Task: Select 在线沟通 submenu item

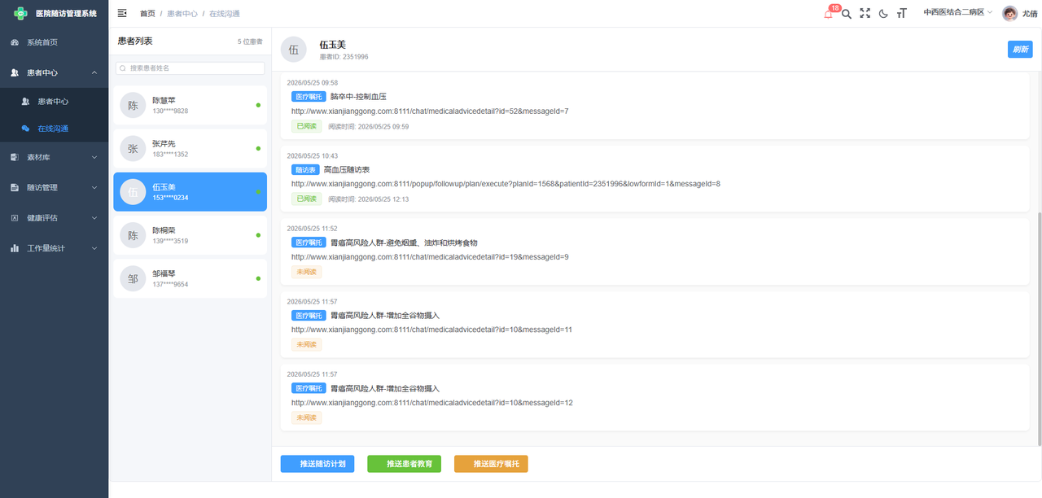Action: tap(54, 129)
